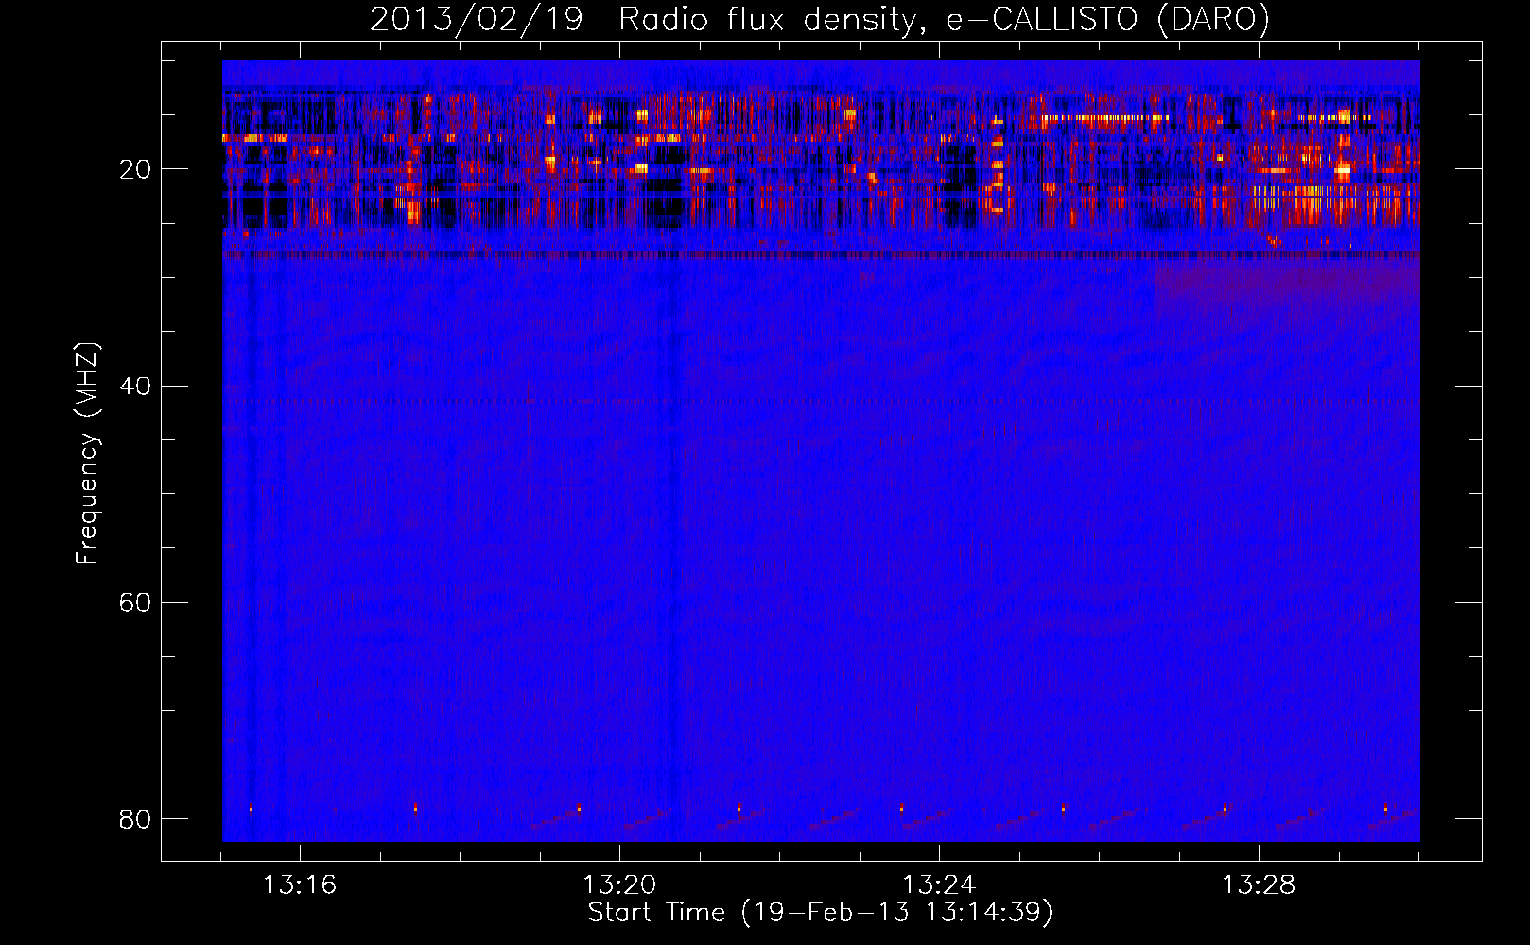
Task: Click the 13:28 time tick label
Action: [x=1259, y=885]
